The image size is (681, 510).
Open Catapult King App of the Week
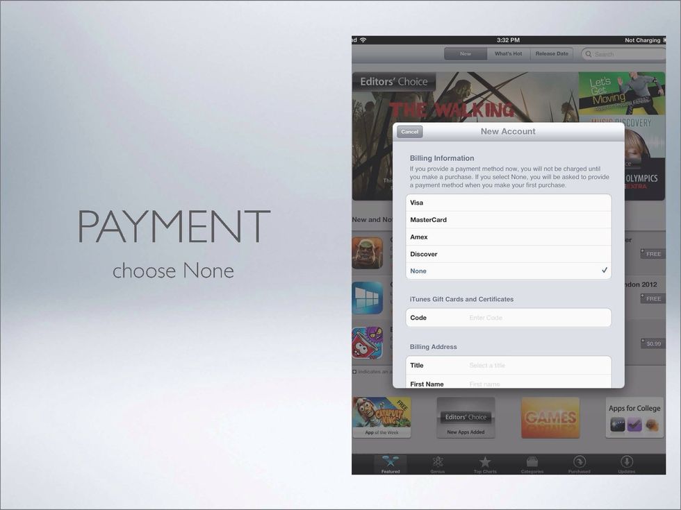click(381, 417)
